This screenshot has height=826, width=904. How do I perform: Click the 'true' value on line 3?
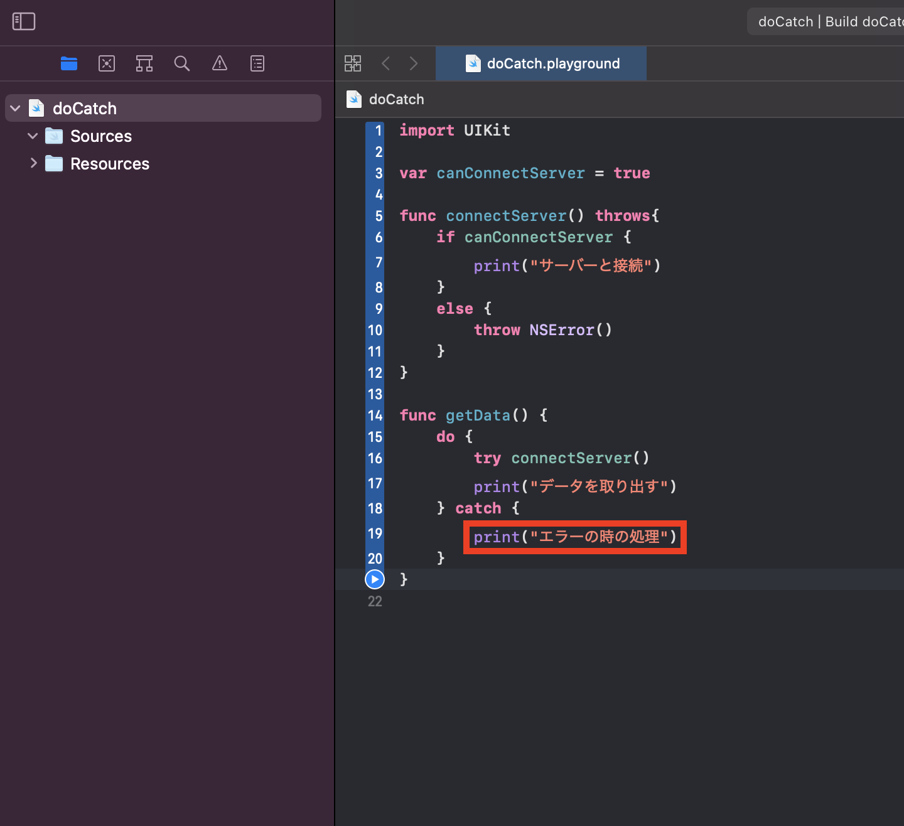(x=632, y=173)
